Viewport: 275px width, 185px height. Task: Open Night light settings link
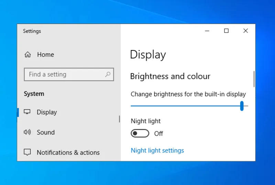pos(157,151)
